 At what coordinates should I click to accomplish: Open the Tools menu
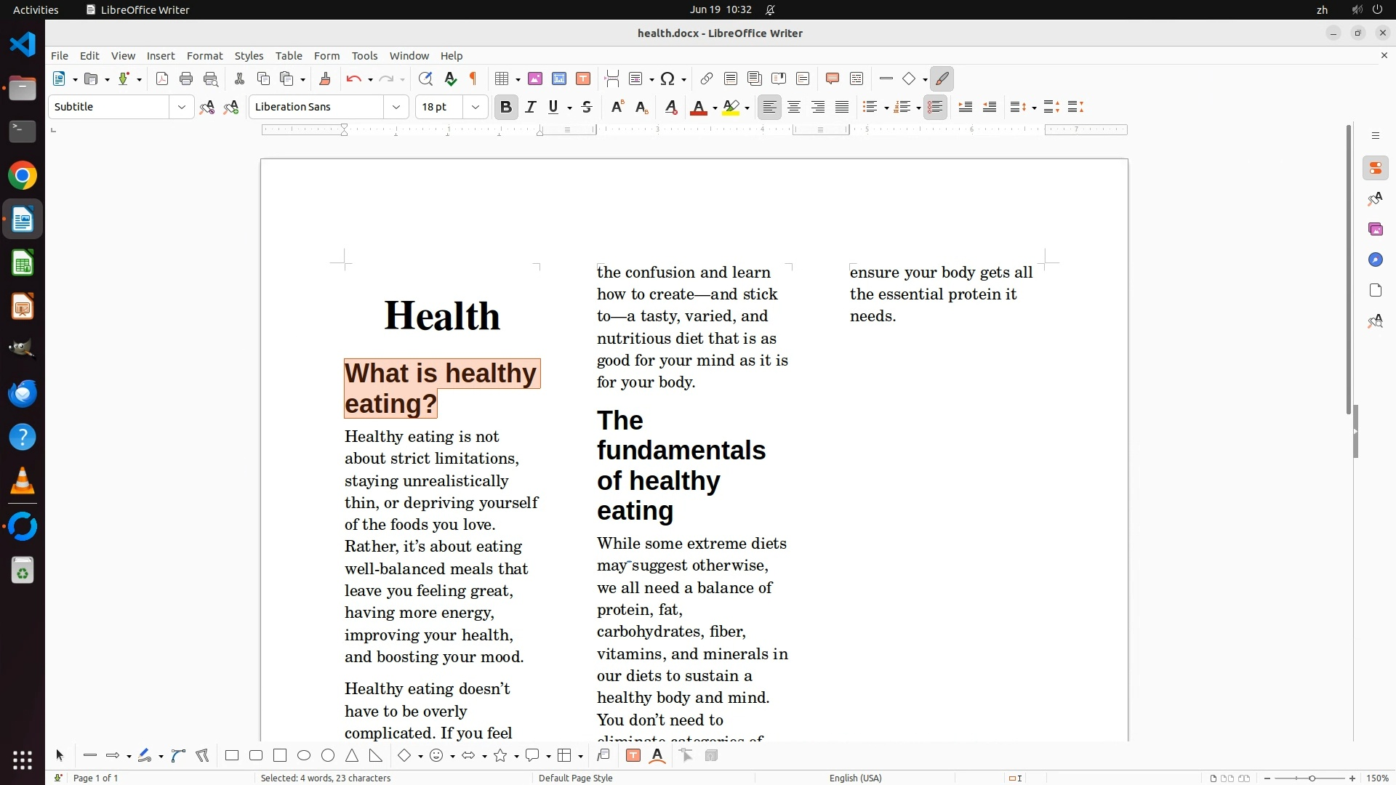point(364,56)
